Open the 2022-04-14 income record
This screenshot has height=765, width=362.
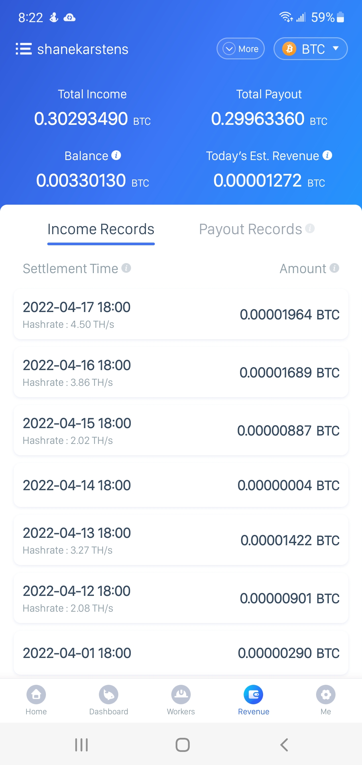pos(181,485)
